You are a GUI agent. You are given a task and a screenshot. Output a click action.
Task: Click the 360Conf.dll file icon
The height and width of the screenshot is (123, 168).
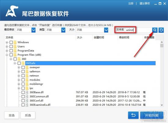pos(27,101)
